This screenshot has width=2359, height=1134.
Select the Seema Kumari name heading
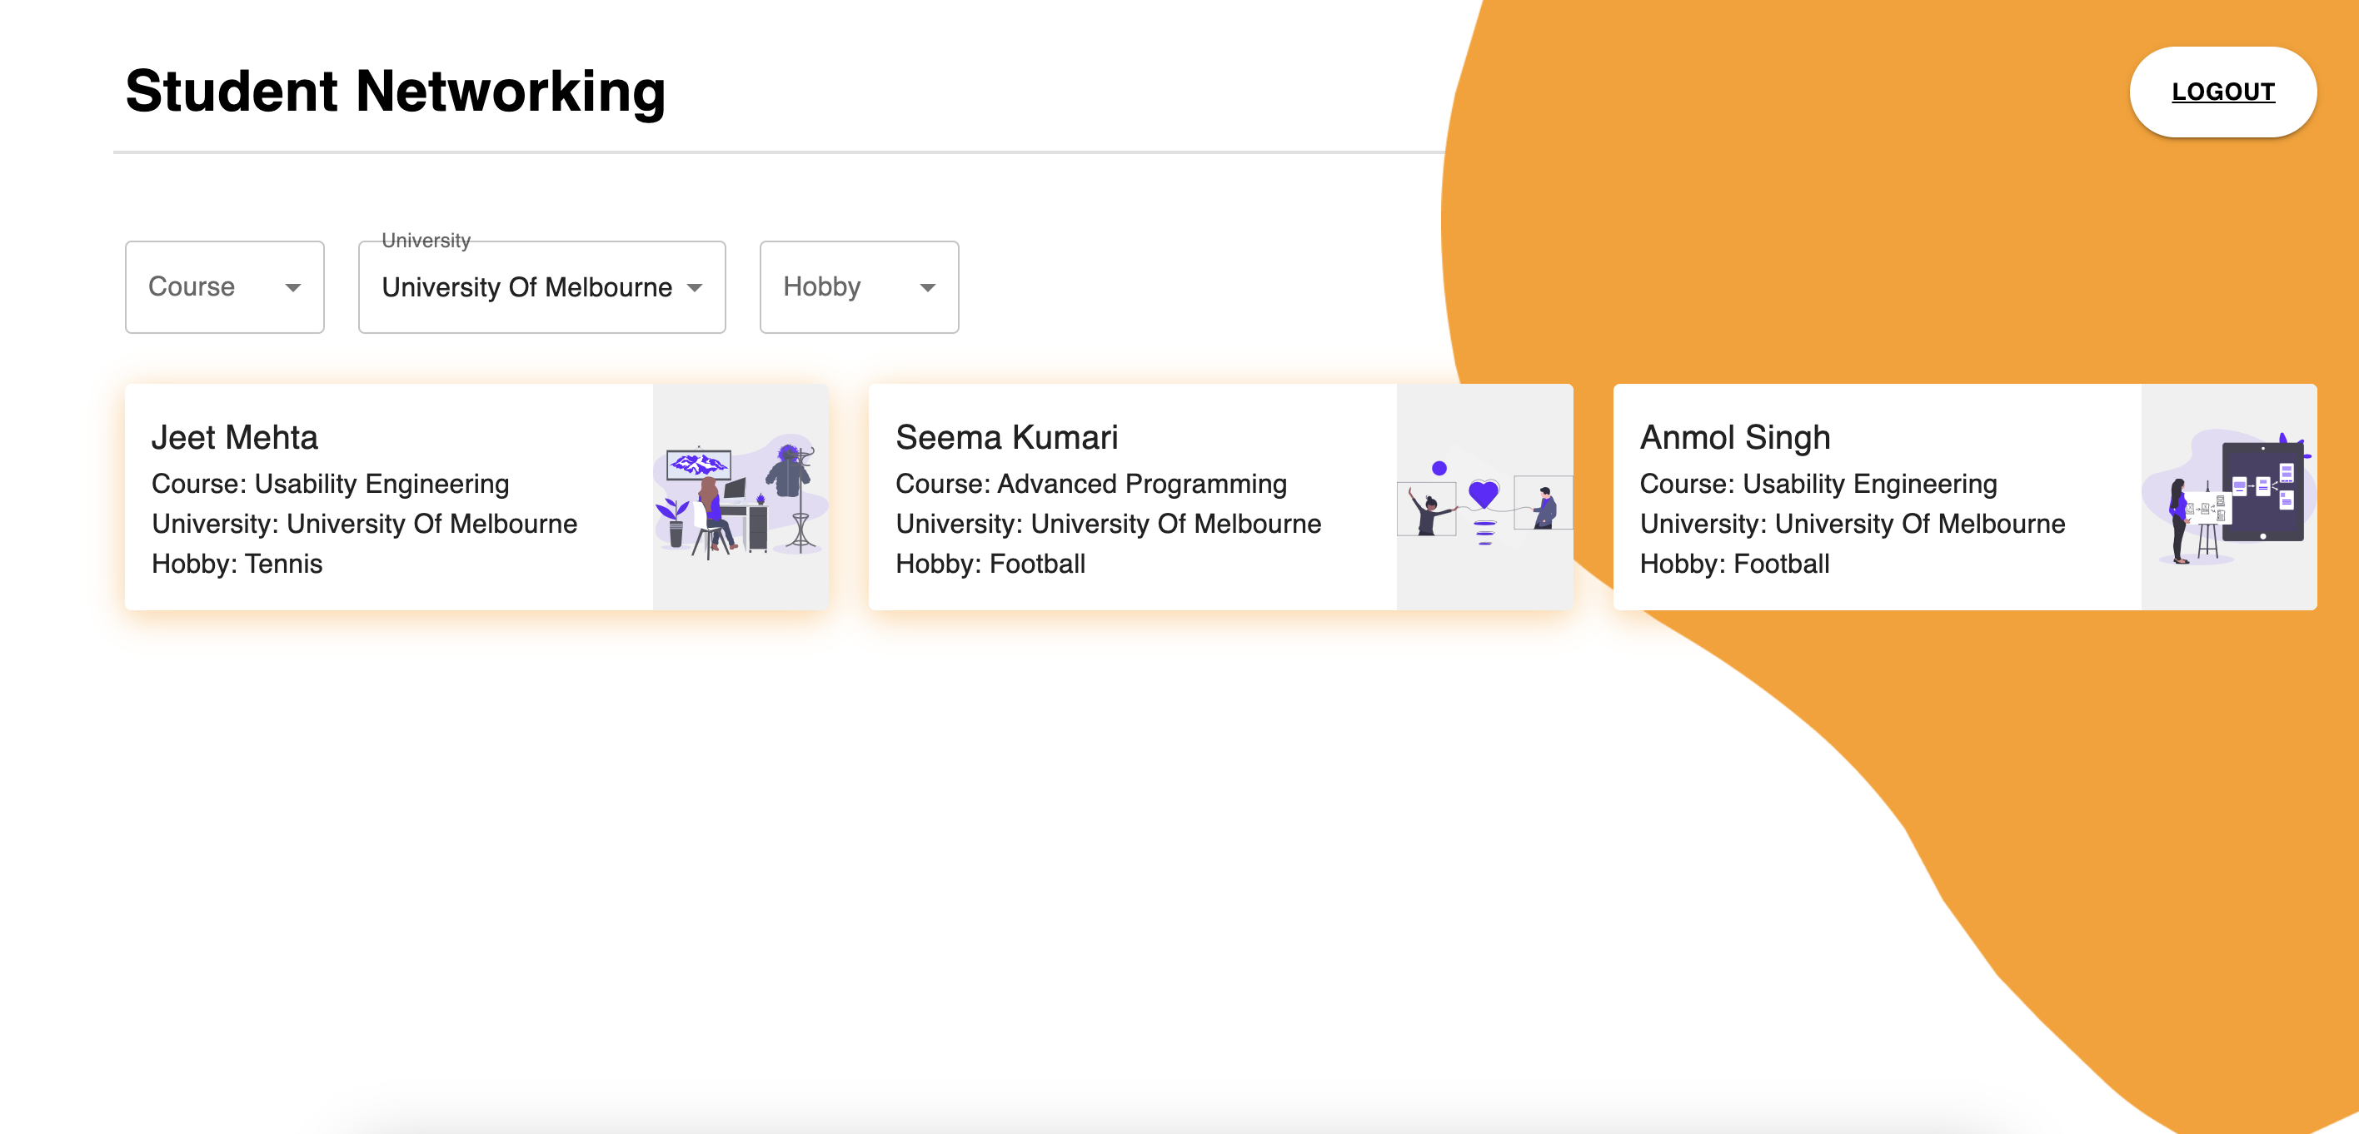pyautogui.click(x=1005, y=437)
